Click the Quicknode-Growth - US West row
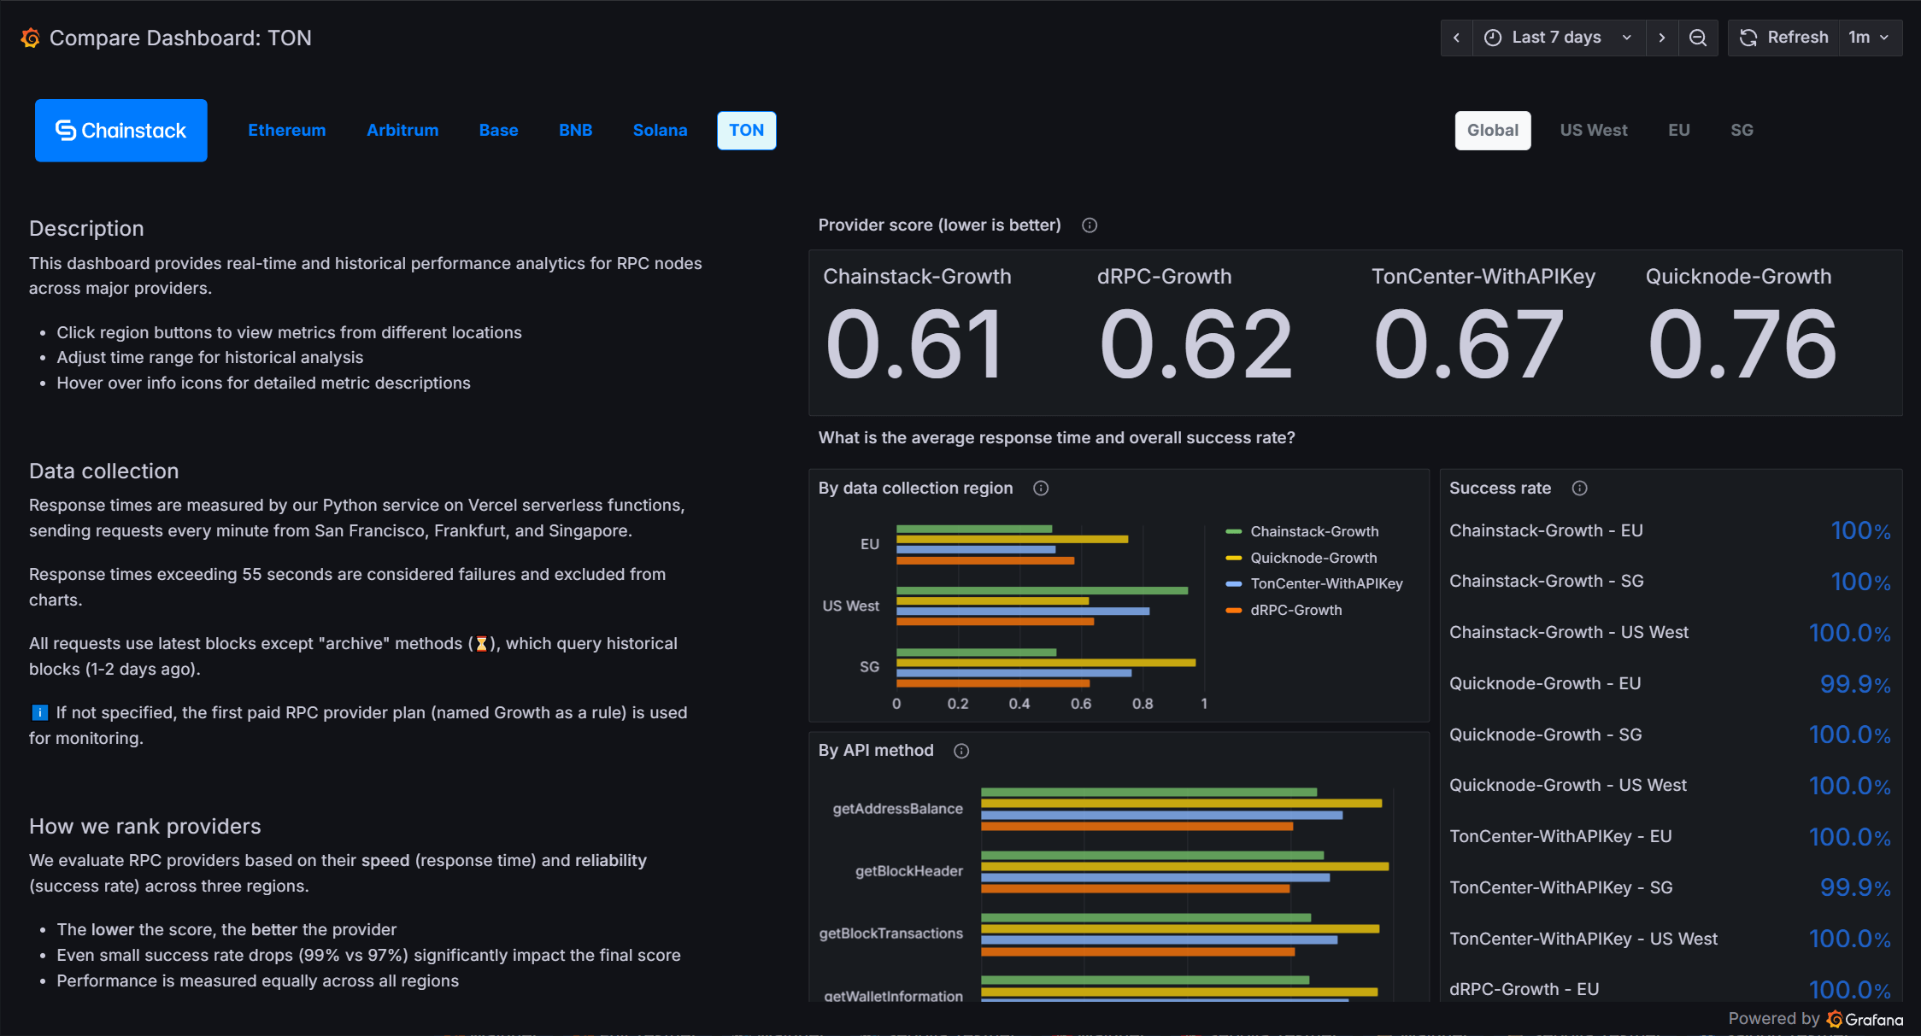 point(1671,786)
